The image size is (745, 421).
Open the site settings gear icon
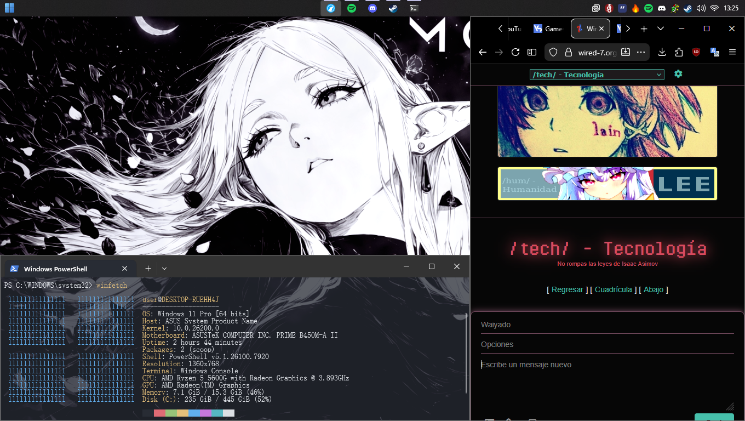tap(678, 74)
